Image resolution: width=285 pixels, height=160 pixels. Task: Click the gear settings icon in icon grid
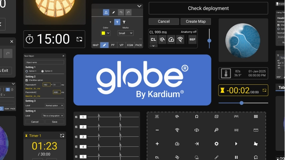[x=216, y=144]
